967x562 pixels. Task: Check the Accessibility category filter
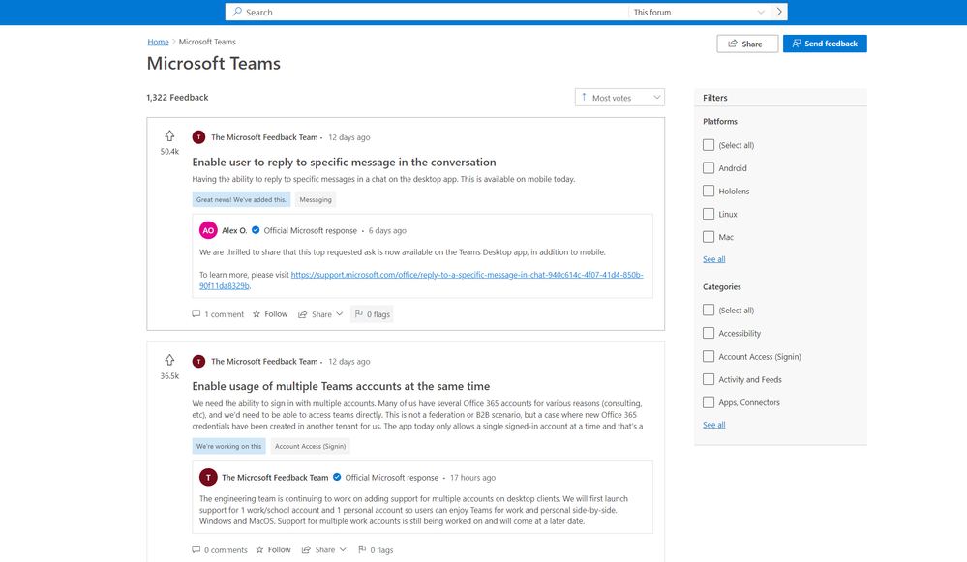click(709, 333)
